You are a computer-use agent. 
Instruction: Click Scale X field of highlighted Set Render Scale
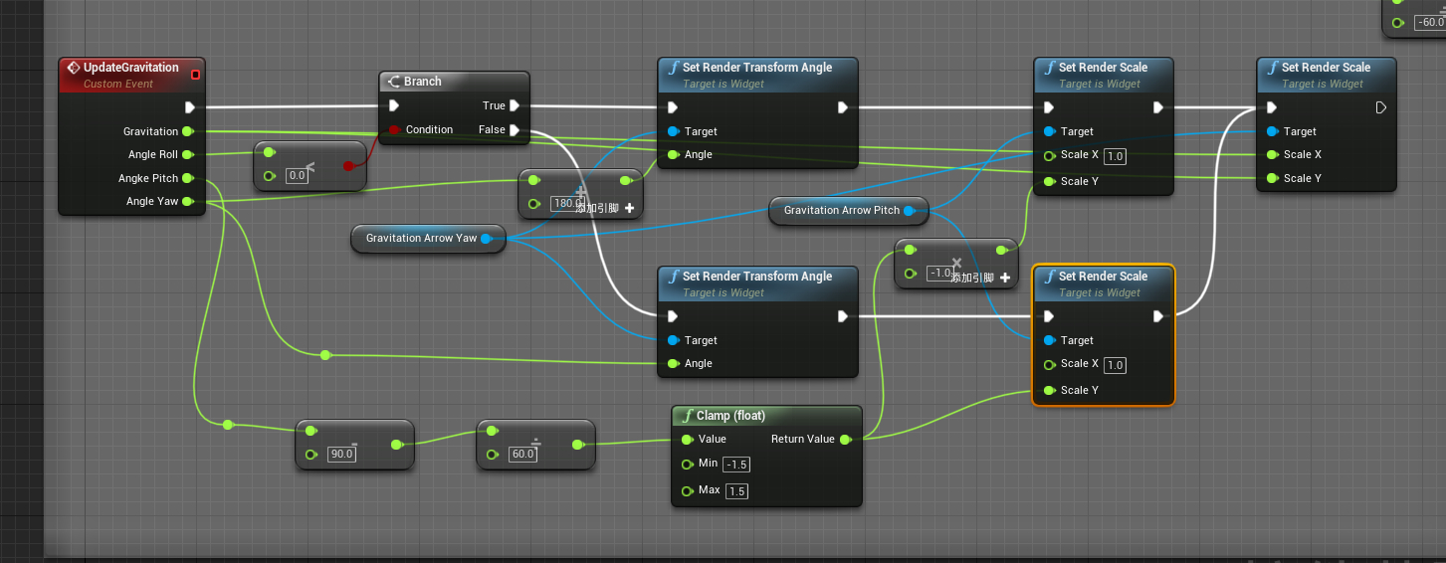[1115, 365]
